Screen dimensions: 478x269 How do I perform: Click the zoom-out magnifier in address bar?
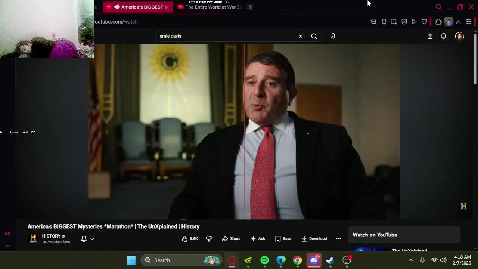pos(373,22)
